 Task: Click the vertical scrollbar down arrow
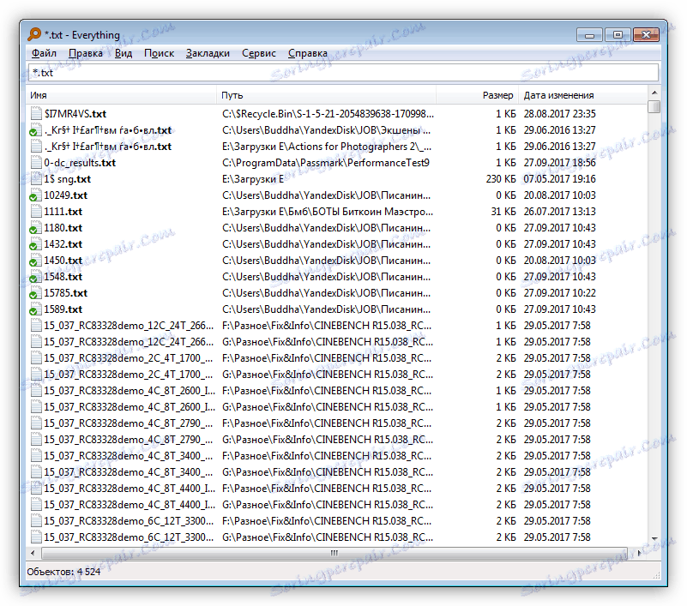click(654, 538)
